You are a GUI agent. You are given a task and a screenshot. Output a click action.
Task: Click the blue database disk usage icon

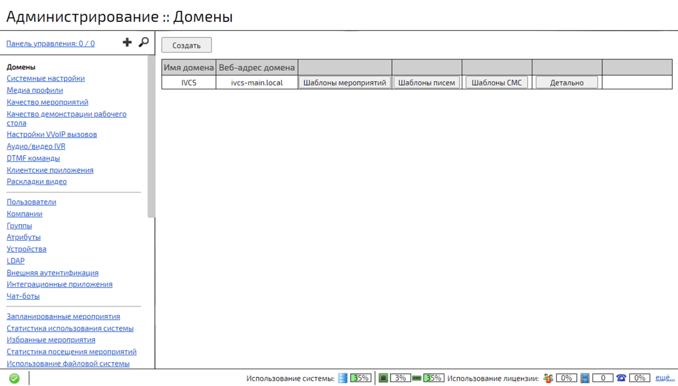[343, 378]
